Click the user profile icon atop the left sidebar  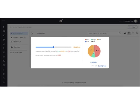(4, 27)
